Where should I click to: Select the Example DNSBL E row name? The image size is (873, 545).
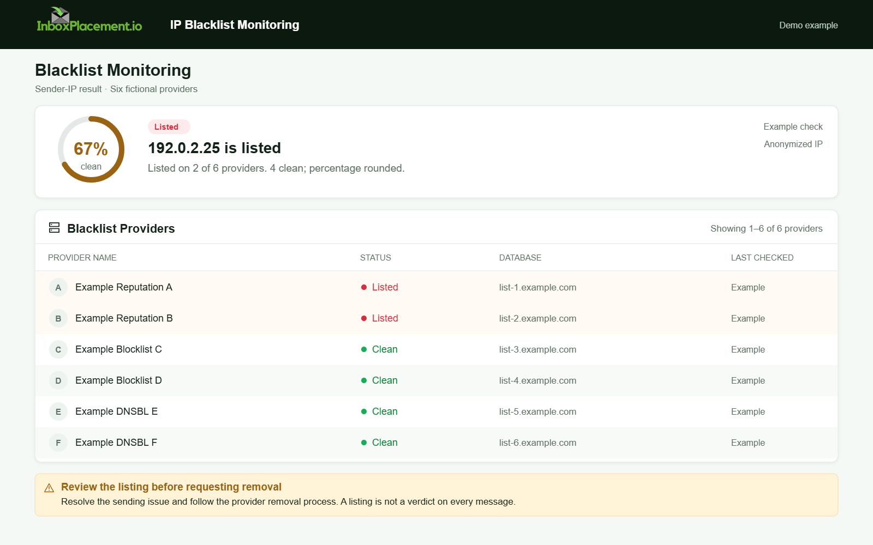click(116, 411)
